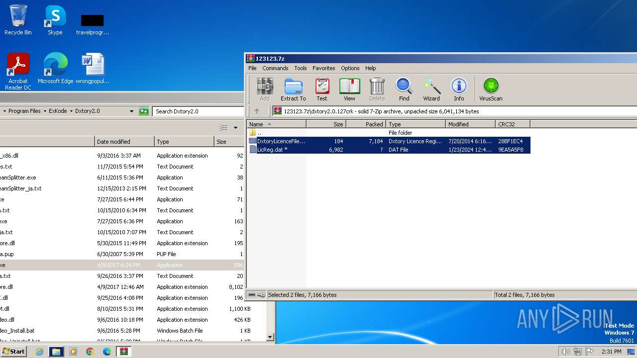Click the Search Dxtory2.0 field
The image size is (637, 358).
click(x=197, y=111)
